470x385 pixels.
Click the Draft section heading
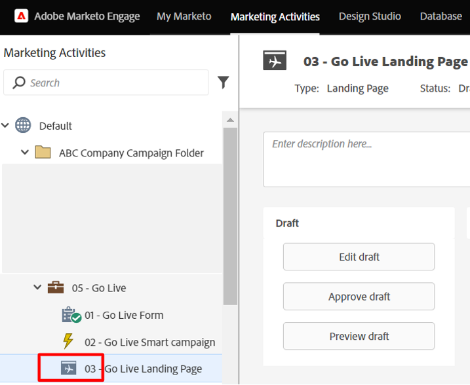coord(287,223)
